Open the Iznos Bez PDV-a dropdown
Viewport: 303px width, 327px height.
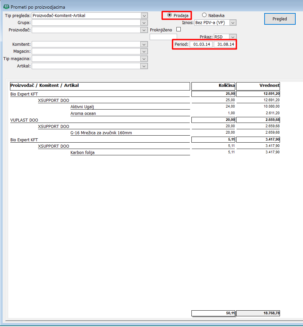click(x=233, y=23)
